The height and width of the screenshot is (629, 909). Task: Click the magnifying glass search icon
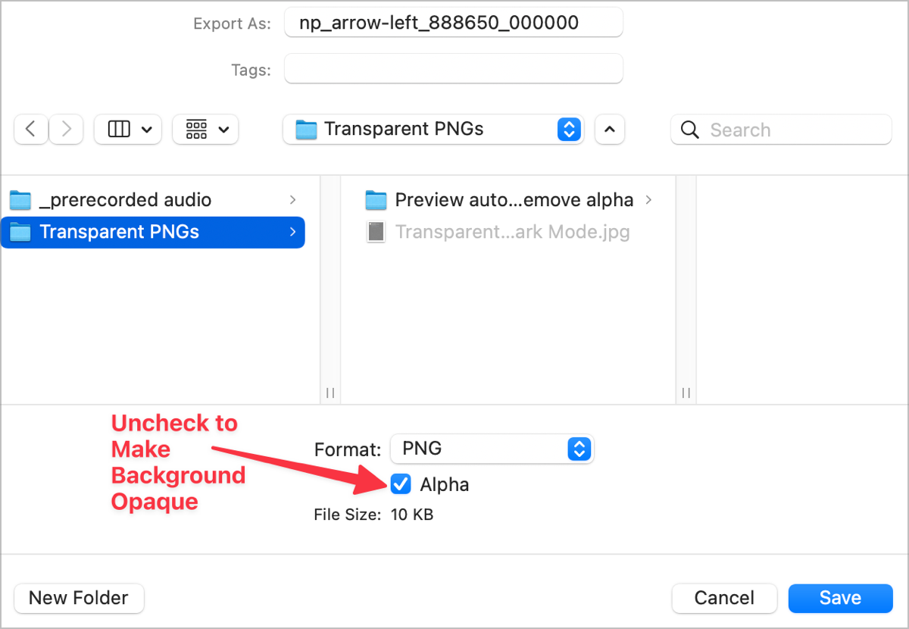coord(689,130)
